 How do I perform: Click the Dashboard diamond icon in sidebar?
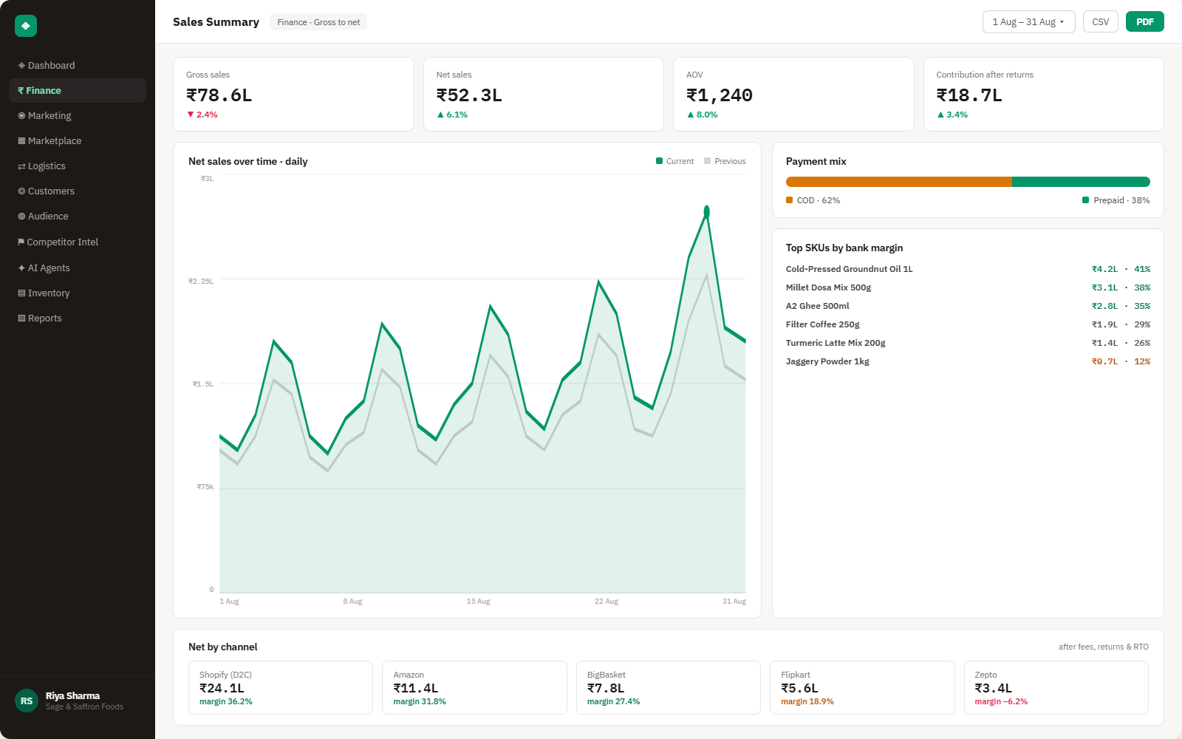(21, 66)
